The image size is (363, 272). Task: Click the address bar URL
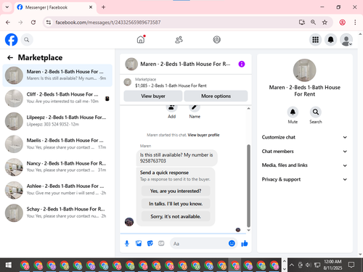click(x=108, y=22)
